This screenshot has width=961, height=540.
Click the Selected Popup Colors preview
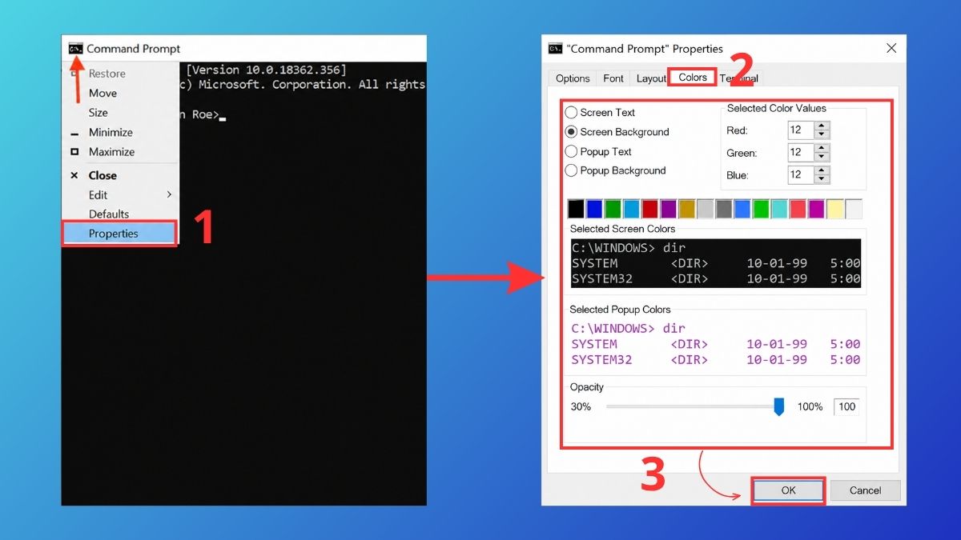point(716,344)
